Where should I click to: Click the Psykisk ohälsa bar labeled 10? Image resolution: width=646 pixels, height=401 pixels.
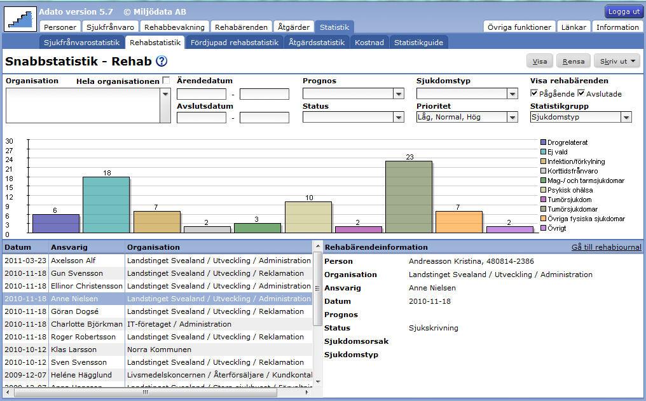coord(308,217)
